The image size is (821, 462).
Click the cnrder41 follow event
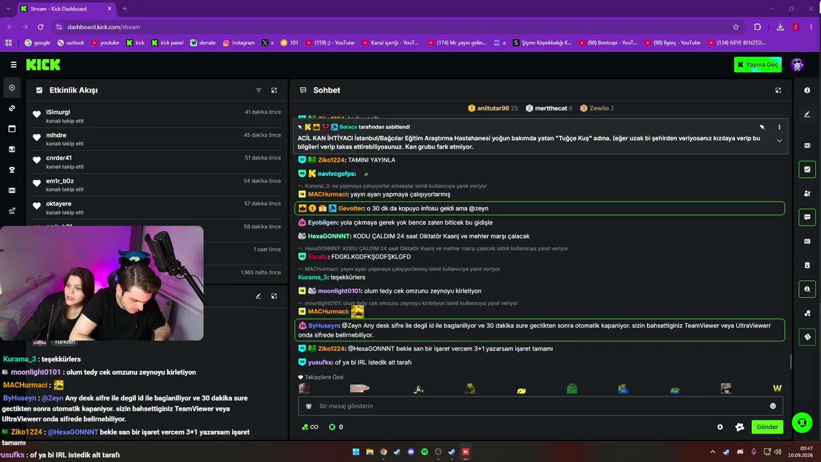click(x=157, y=162)
